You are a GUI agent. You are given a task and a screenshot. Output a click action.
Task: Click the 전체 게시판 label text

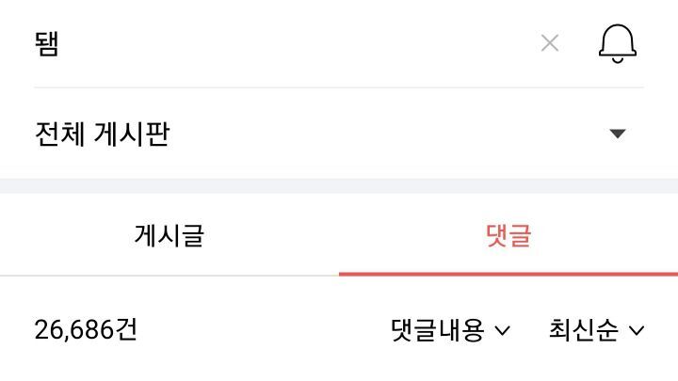coord(102,134)
